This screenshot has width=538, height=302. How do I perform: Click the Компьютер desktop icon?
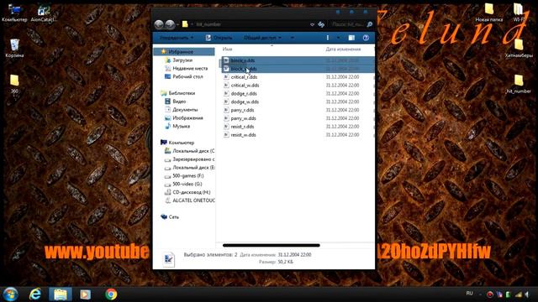point(14,13)
